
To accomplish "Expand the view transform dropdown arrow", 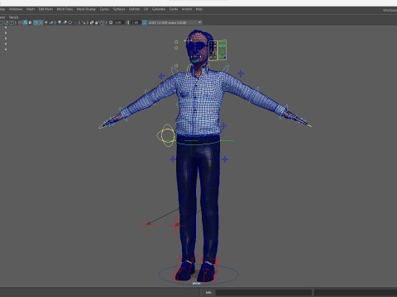I will tap(199, 22).
